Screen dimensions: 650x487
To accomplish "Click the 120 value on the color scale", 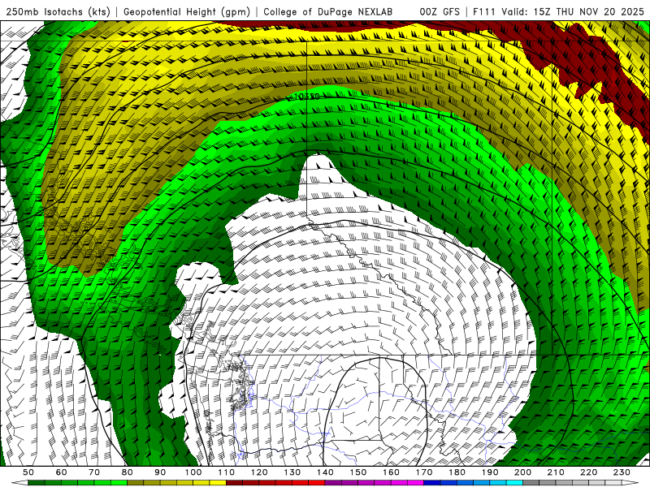I will (x=259, y=472).
